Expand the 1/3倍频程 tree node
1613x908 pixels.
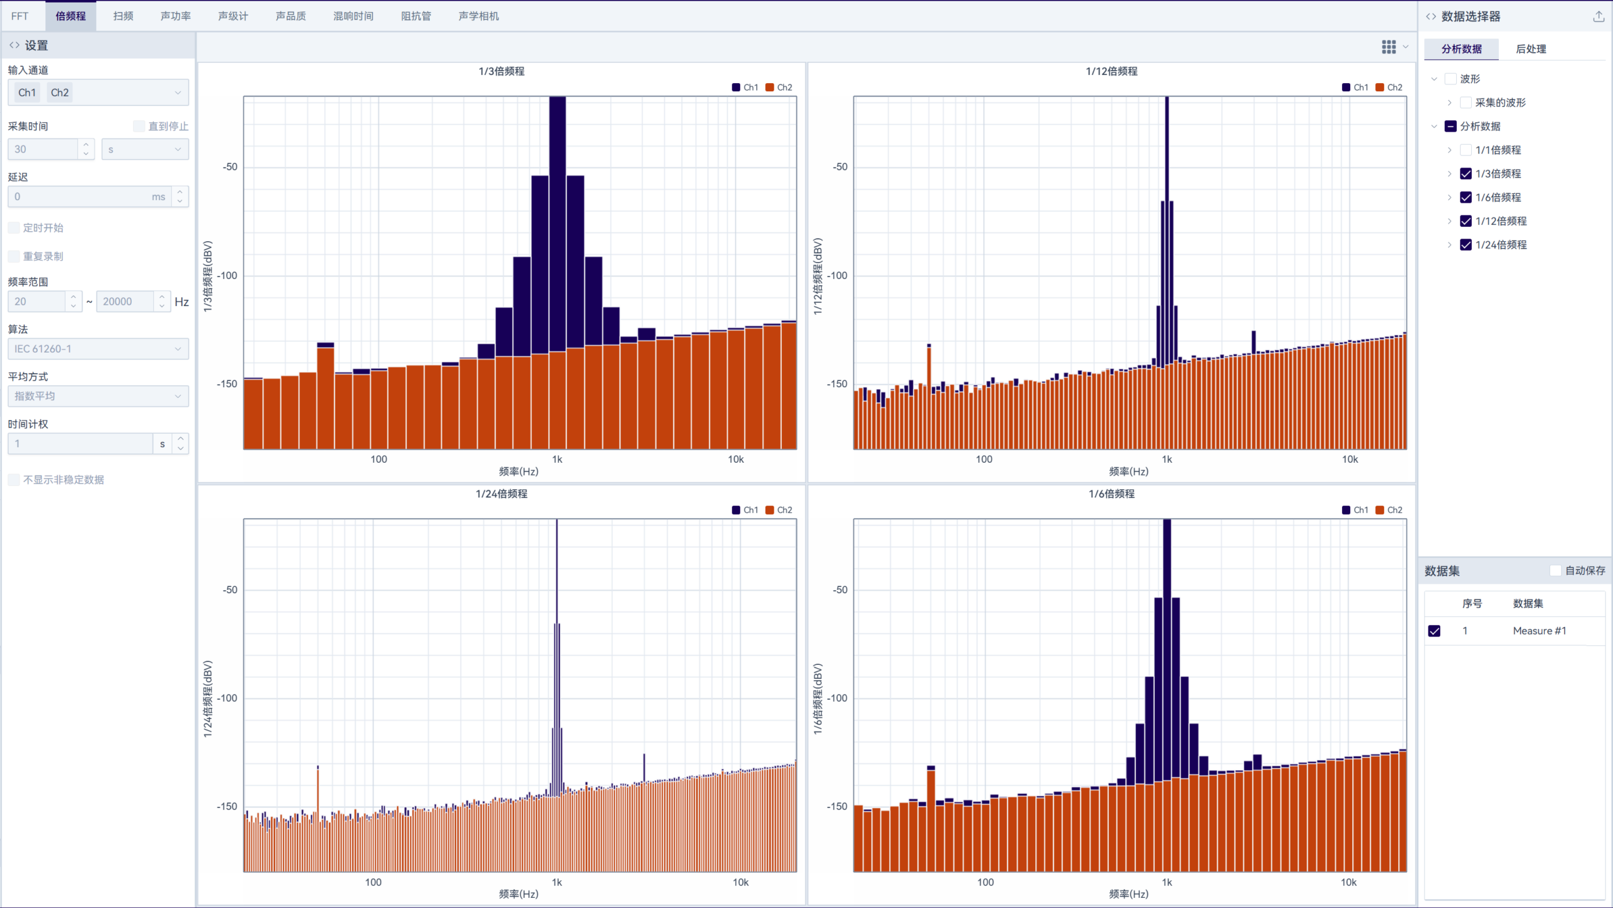(x=1449, y=174)
